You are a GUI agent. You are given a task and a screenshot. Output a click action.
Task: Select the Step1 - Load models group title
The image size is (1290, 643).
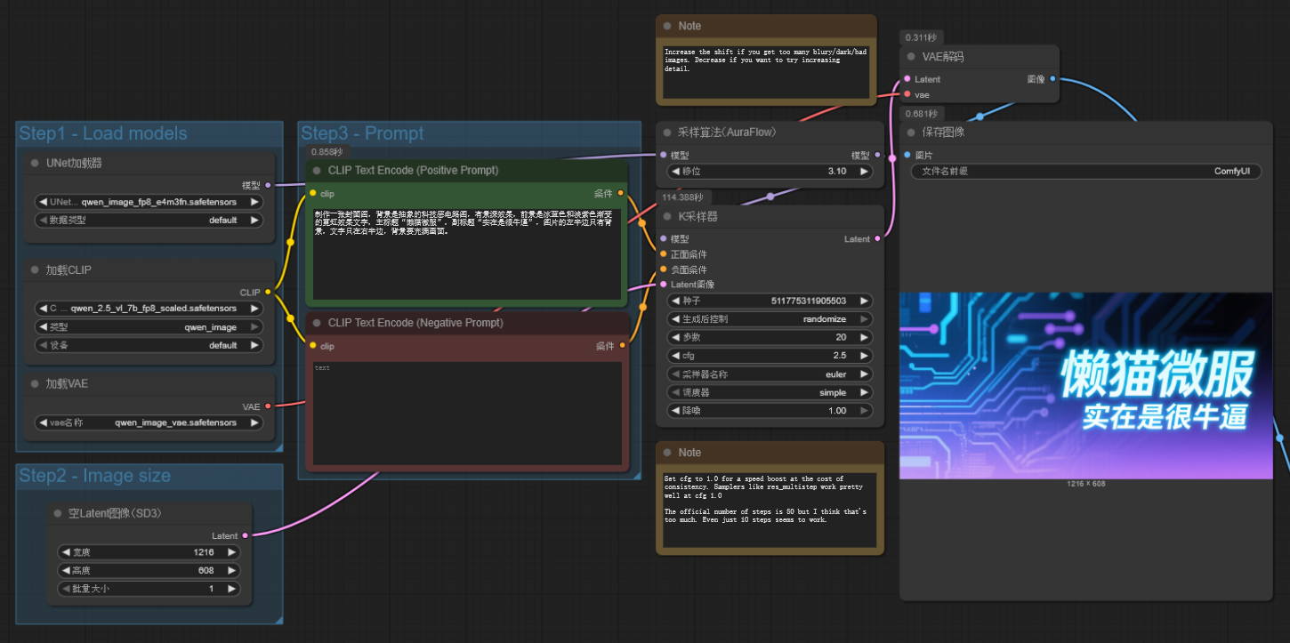[x=103, y=133]
